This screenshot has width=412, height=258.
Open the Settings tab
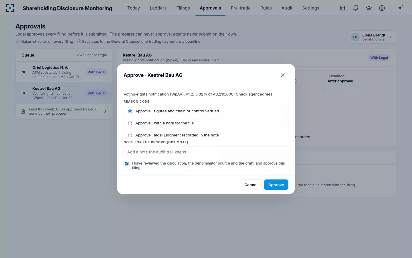tap(311, 8)
